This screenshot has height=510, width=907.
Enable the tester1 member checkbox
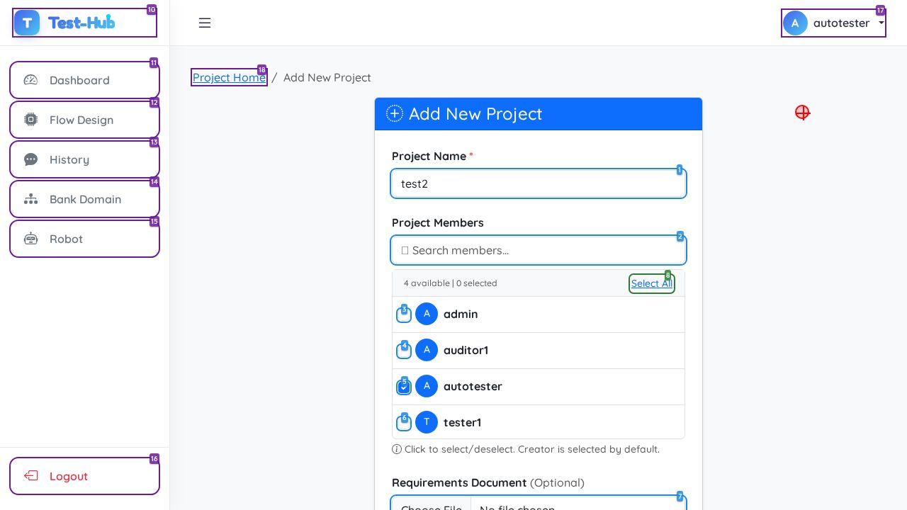coord(404,423)
